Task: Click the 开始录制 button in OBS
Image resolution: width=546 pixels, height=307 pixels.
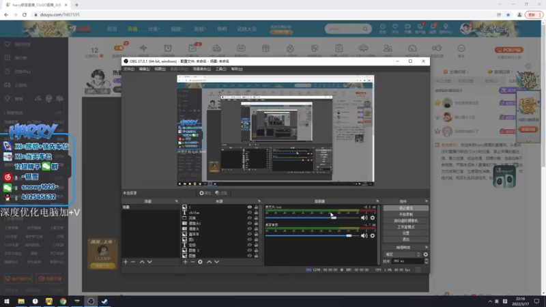Action: tap(405, 214)
